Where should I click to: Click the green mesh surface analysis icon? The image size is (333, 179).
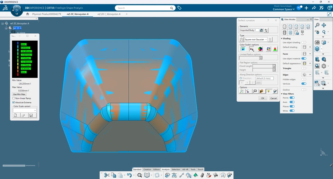195,175
